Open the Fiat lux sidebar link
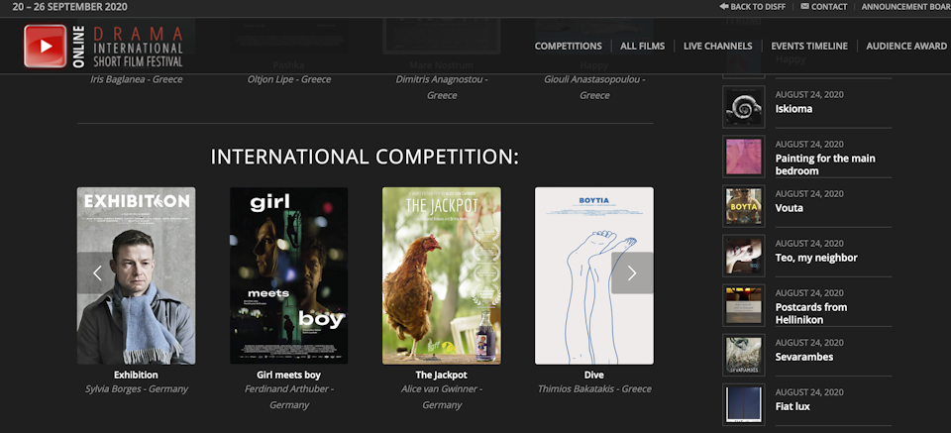This screenshot has height=433, width=951. click(x=792, y=406)
